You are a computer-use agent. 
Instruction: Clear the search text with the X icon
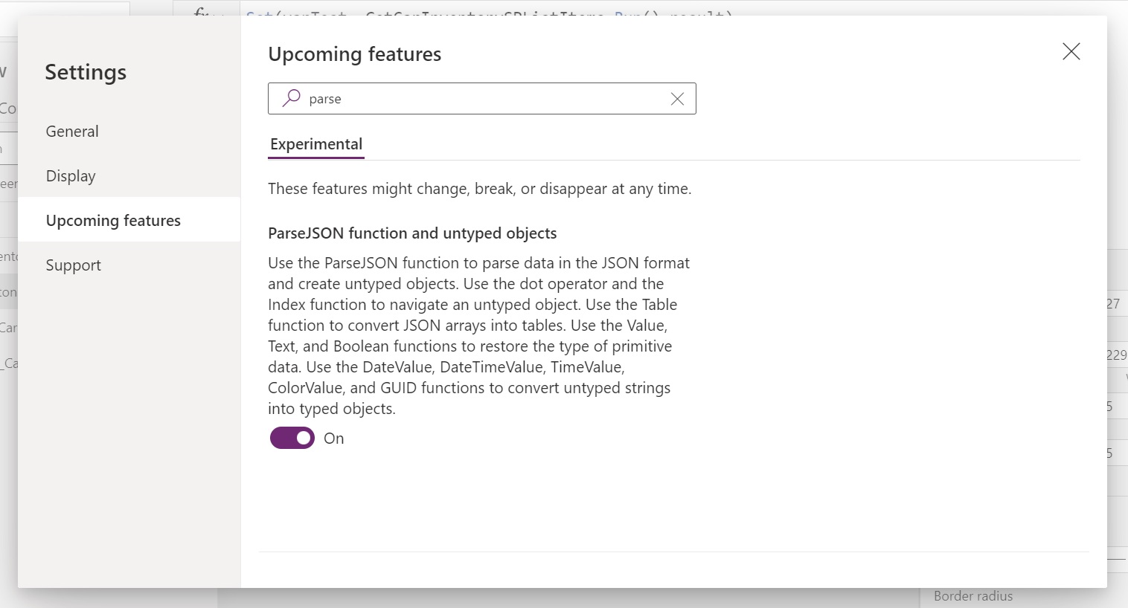677,99
